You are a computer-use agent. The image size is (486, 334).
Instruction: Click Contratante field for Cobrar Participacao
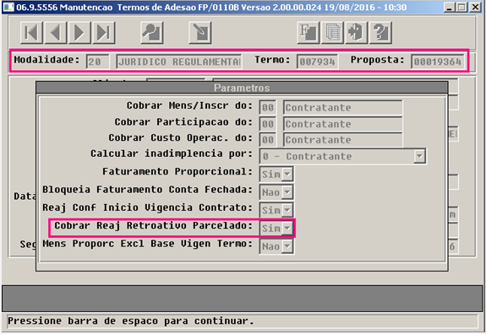point(343,124)
